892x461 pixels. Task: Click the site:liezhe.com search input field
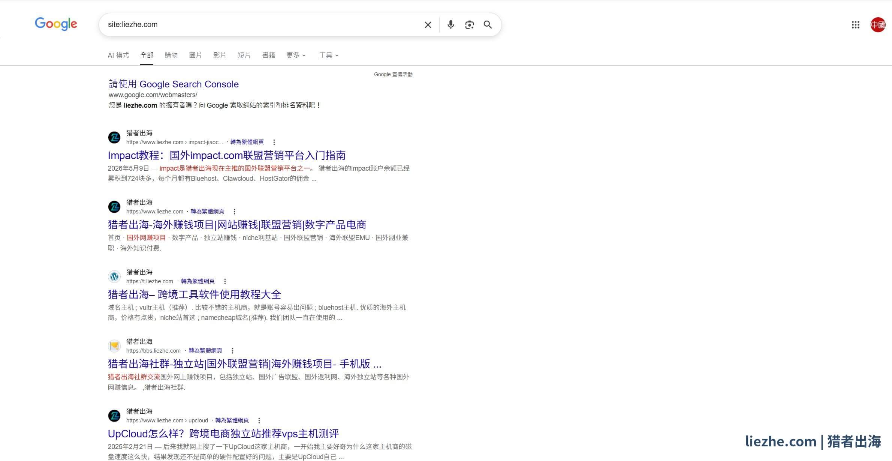pyautogui.click(x=262, y=25)
